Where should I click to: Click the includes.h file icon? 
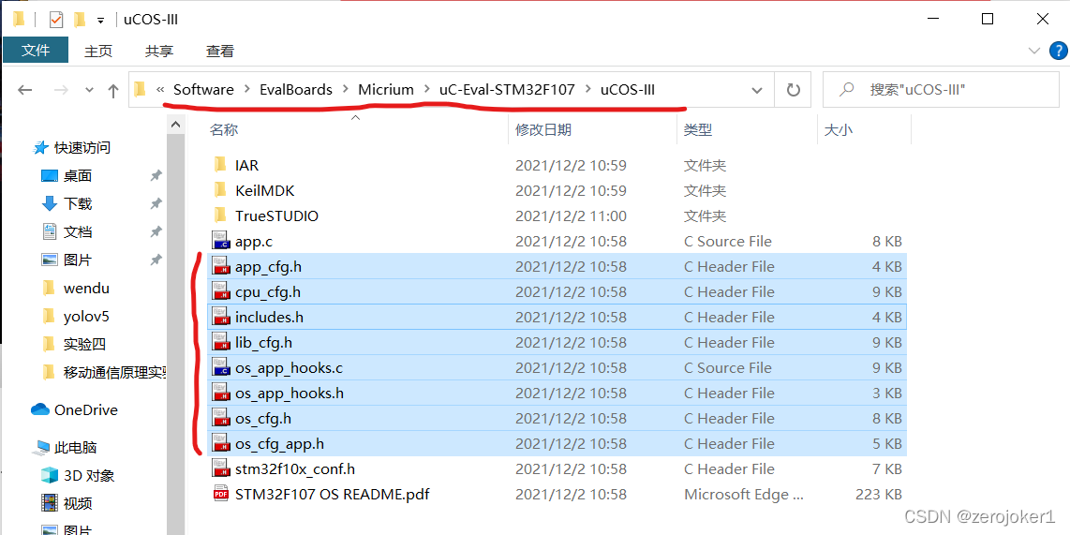click(220, 317)
